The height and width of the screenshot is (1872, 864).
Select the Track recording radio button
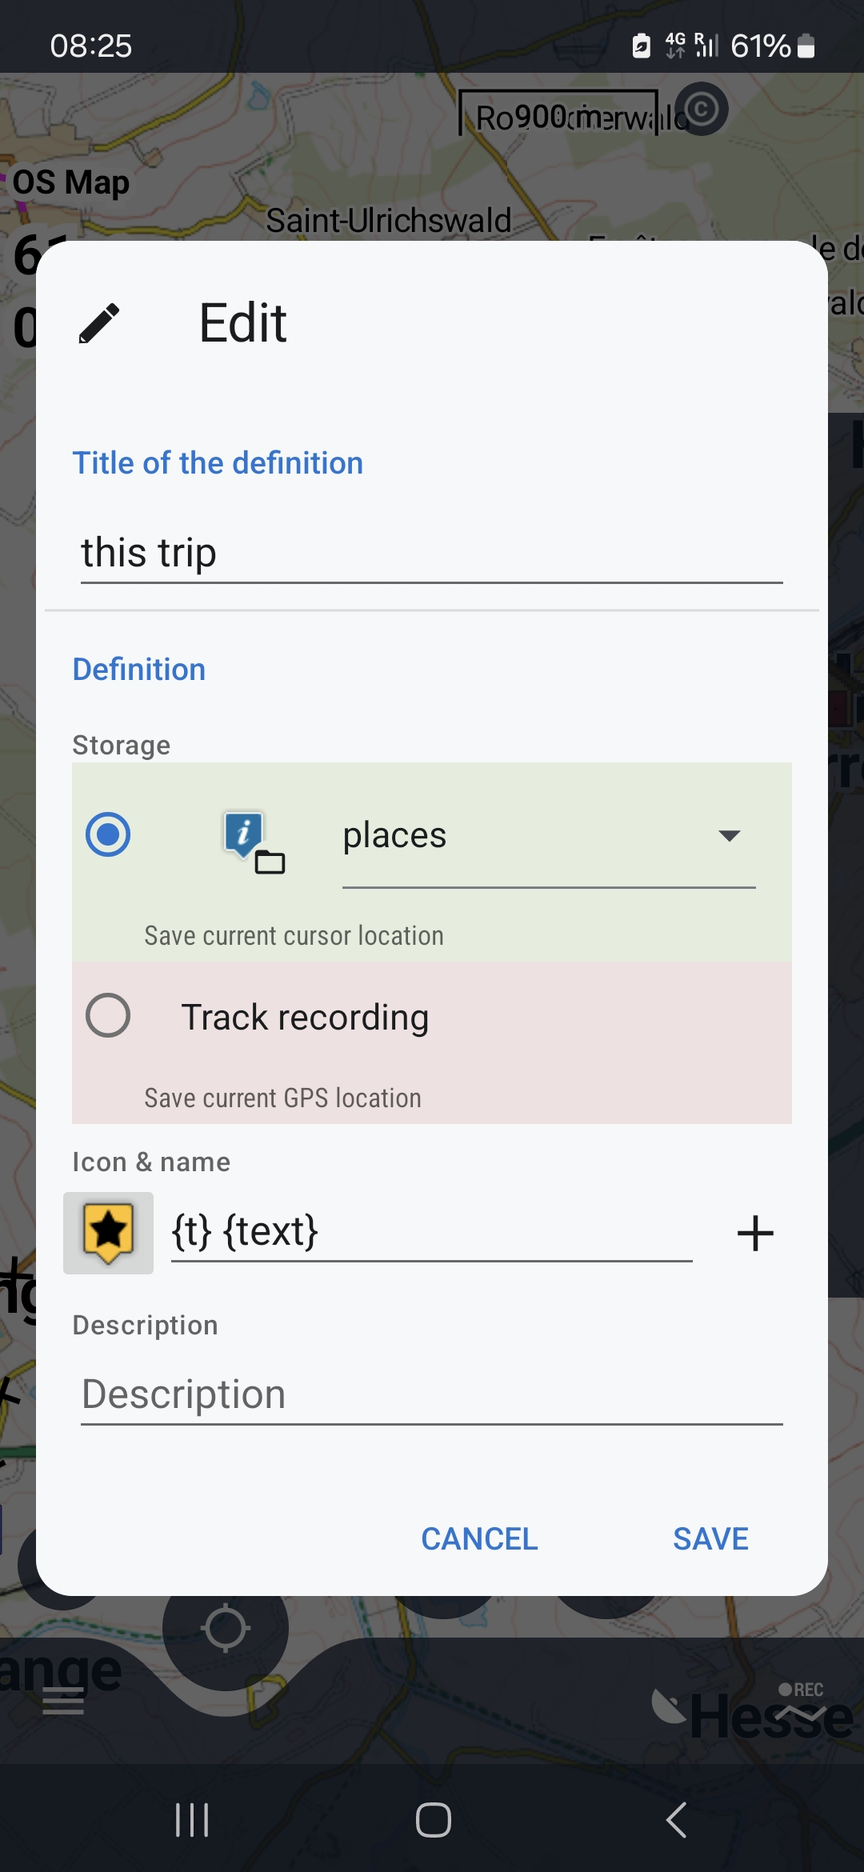(108, 1016)
